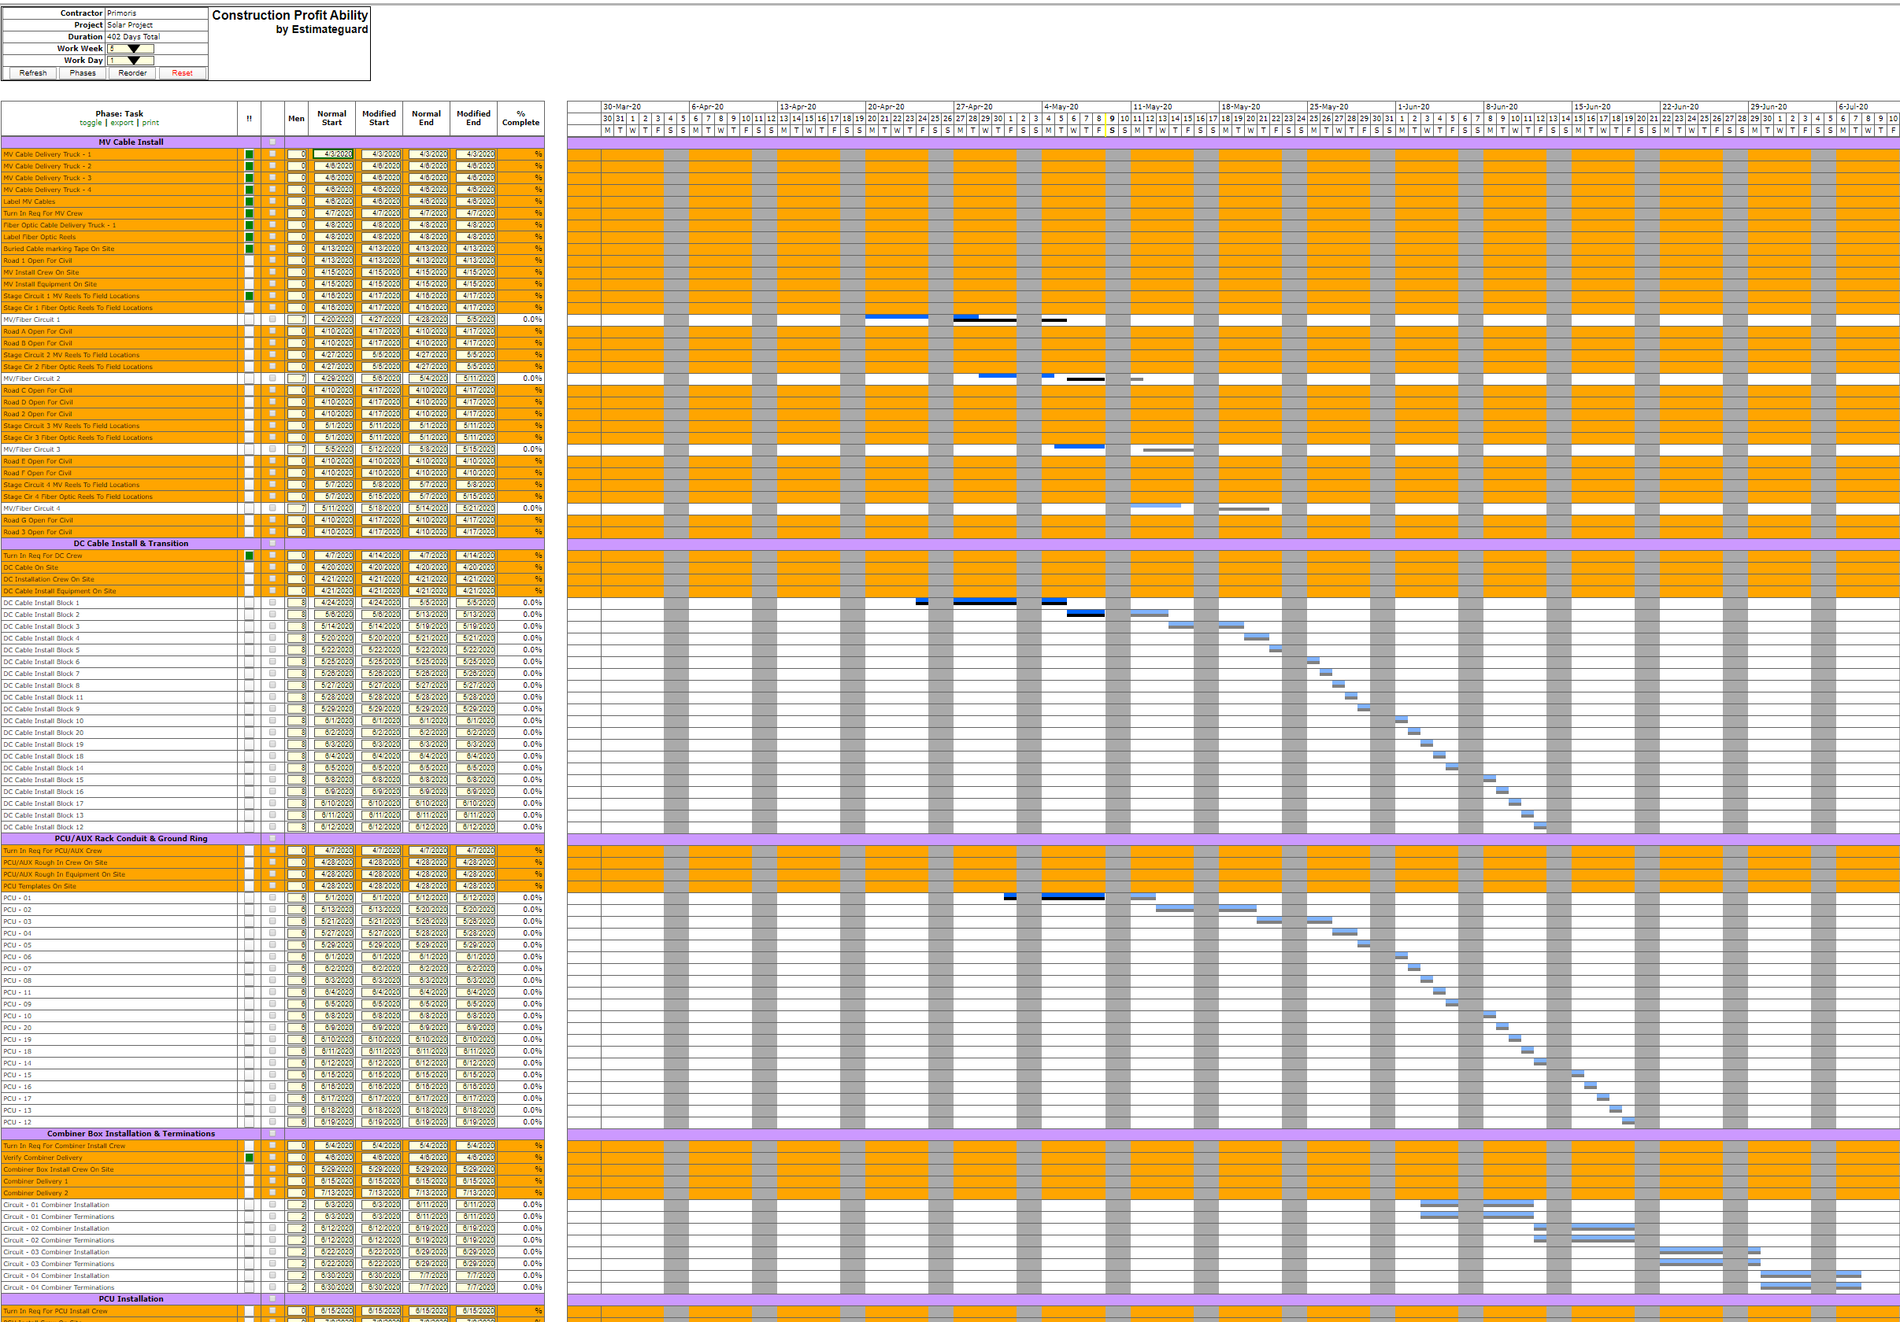Tick the Combiner Box Installation & Terminations checkbox
This screenshot has width=1900, height=1322.
[x=272, y=1133]
